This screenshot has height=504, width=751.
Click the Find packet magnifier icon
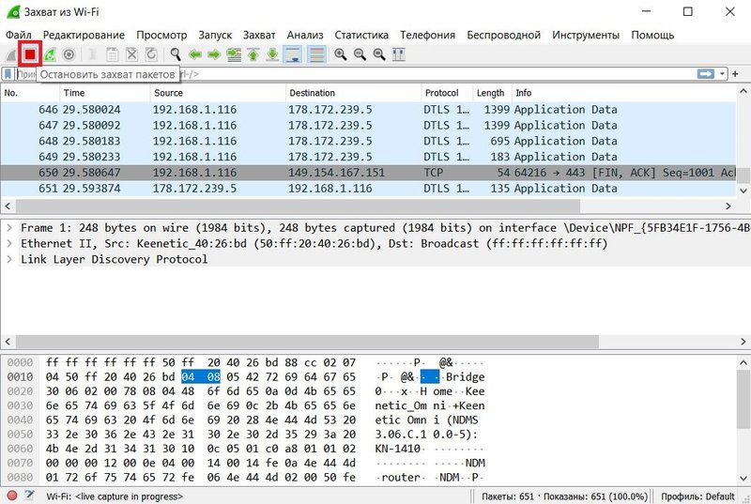(x=175, y=54)
